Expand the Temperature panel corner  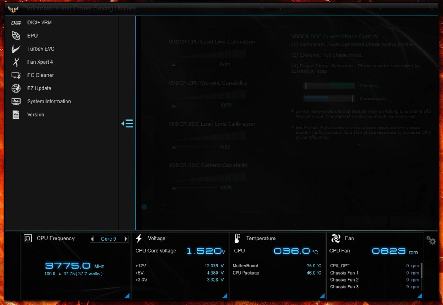[322, 296]
